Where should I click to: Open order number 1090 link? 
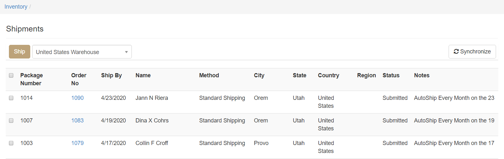(x=77, y=98)
